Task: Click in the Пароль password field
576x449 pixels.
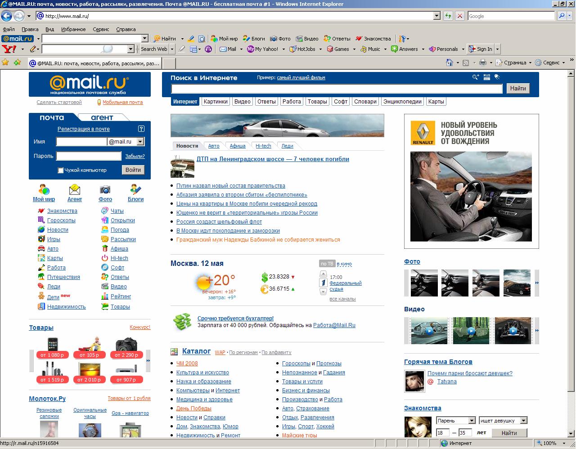Action: tap(89, 156)
